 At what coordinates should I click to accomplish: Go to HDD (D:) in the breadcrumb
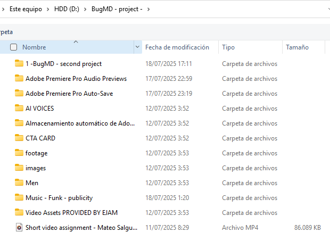[67, 9]
